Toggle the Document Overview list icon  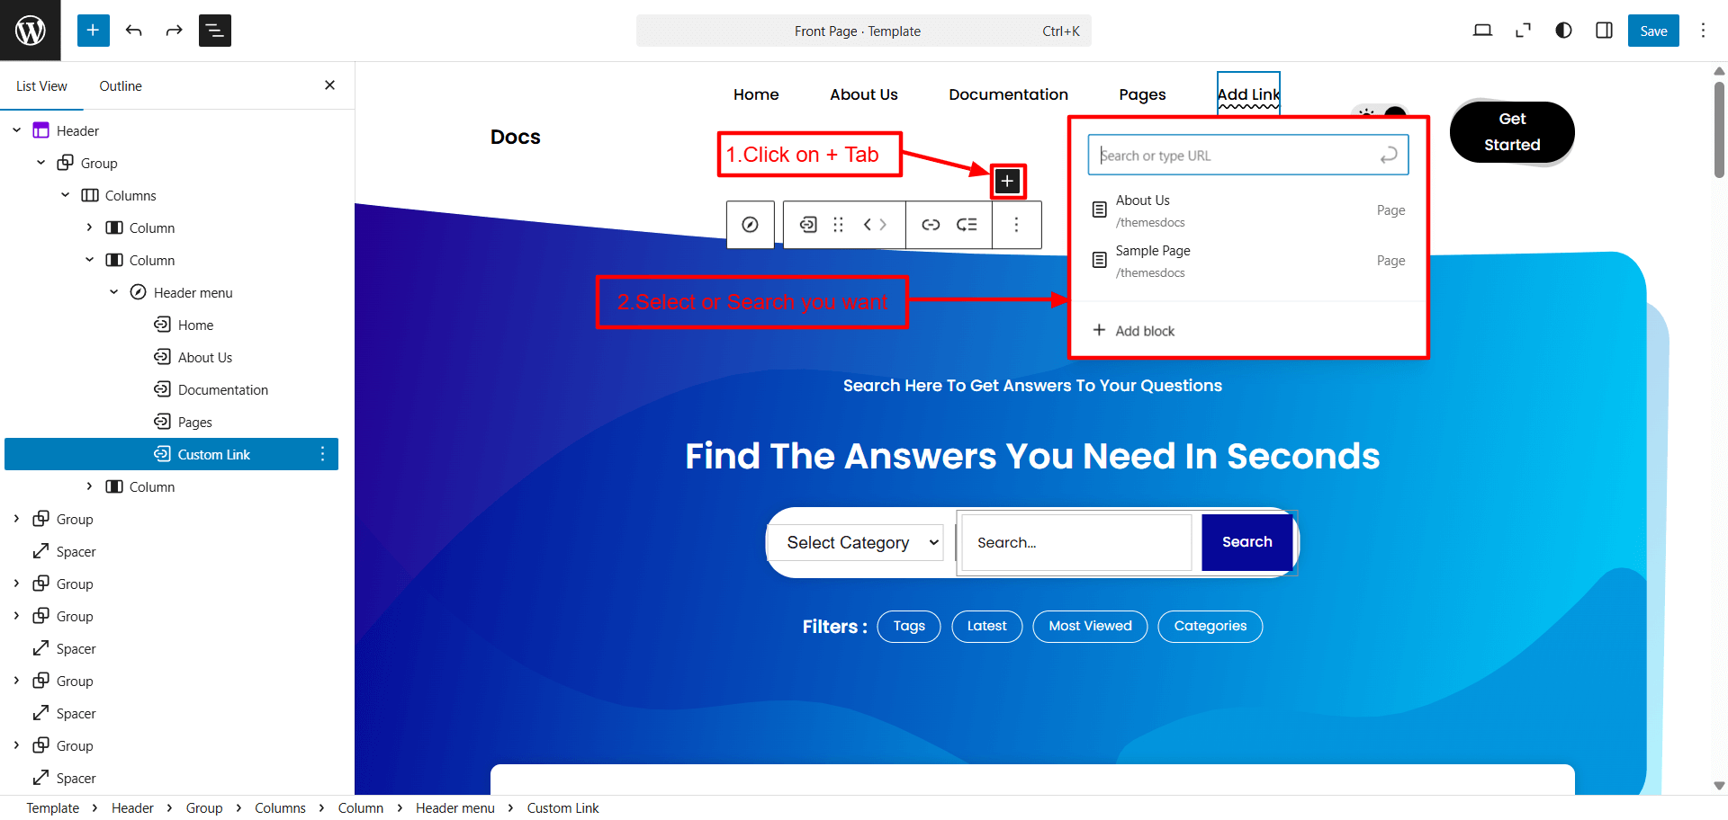[x=214, y=31]
